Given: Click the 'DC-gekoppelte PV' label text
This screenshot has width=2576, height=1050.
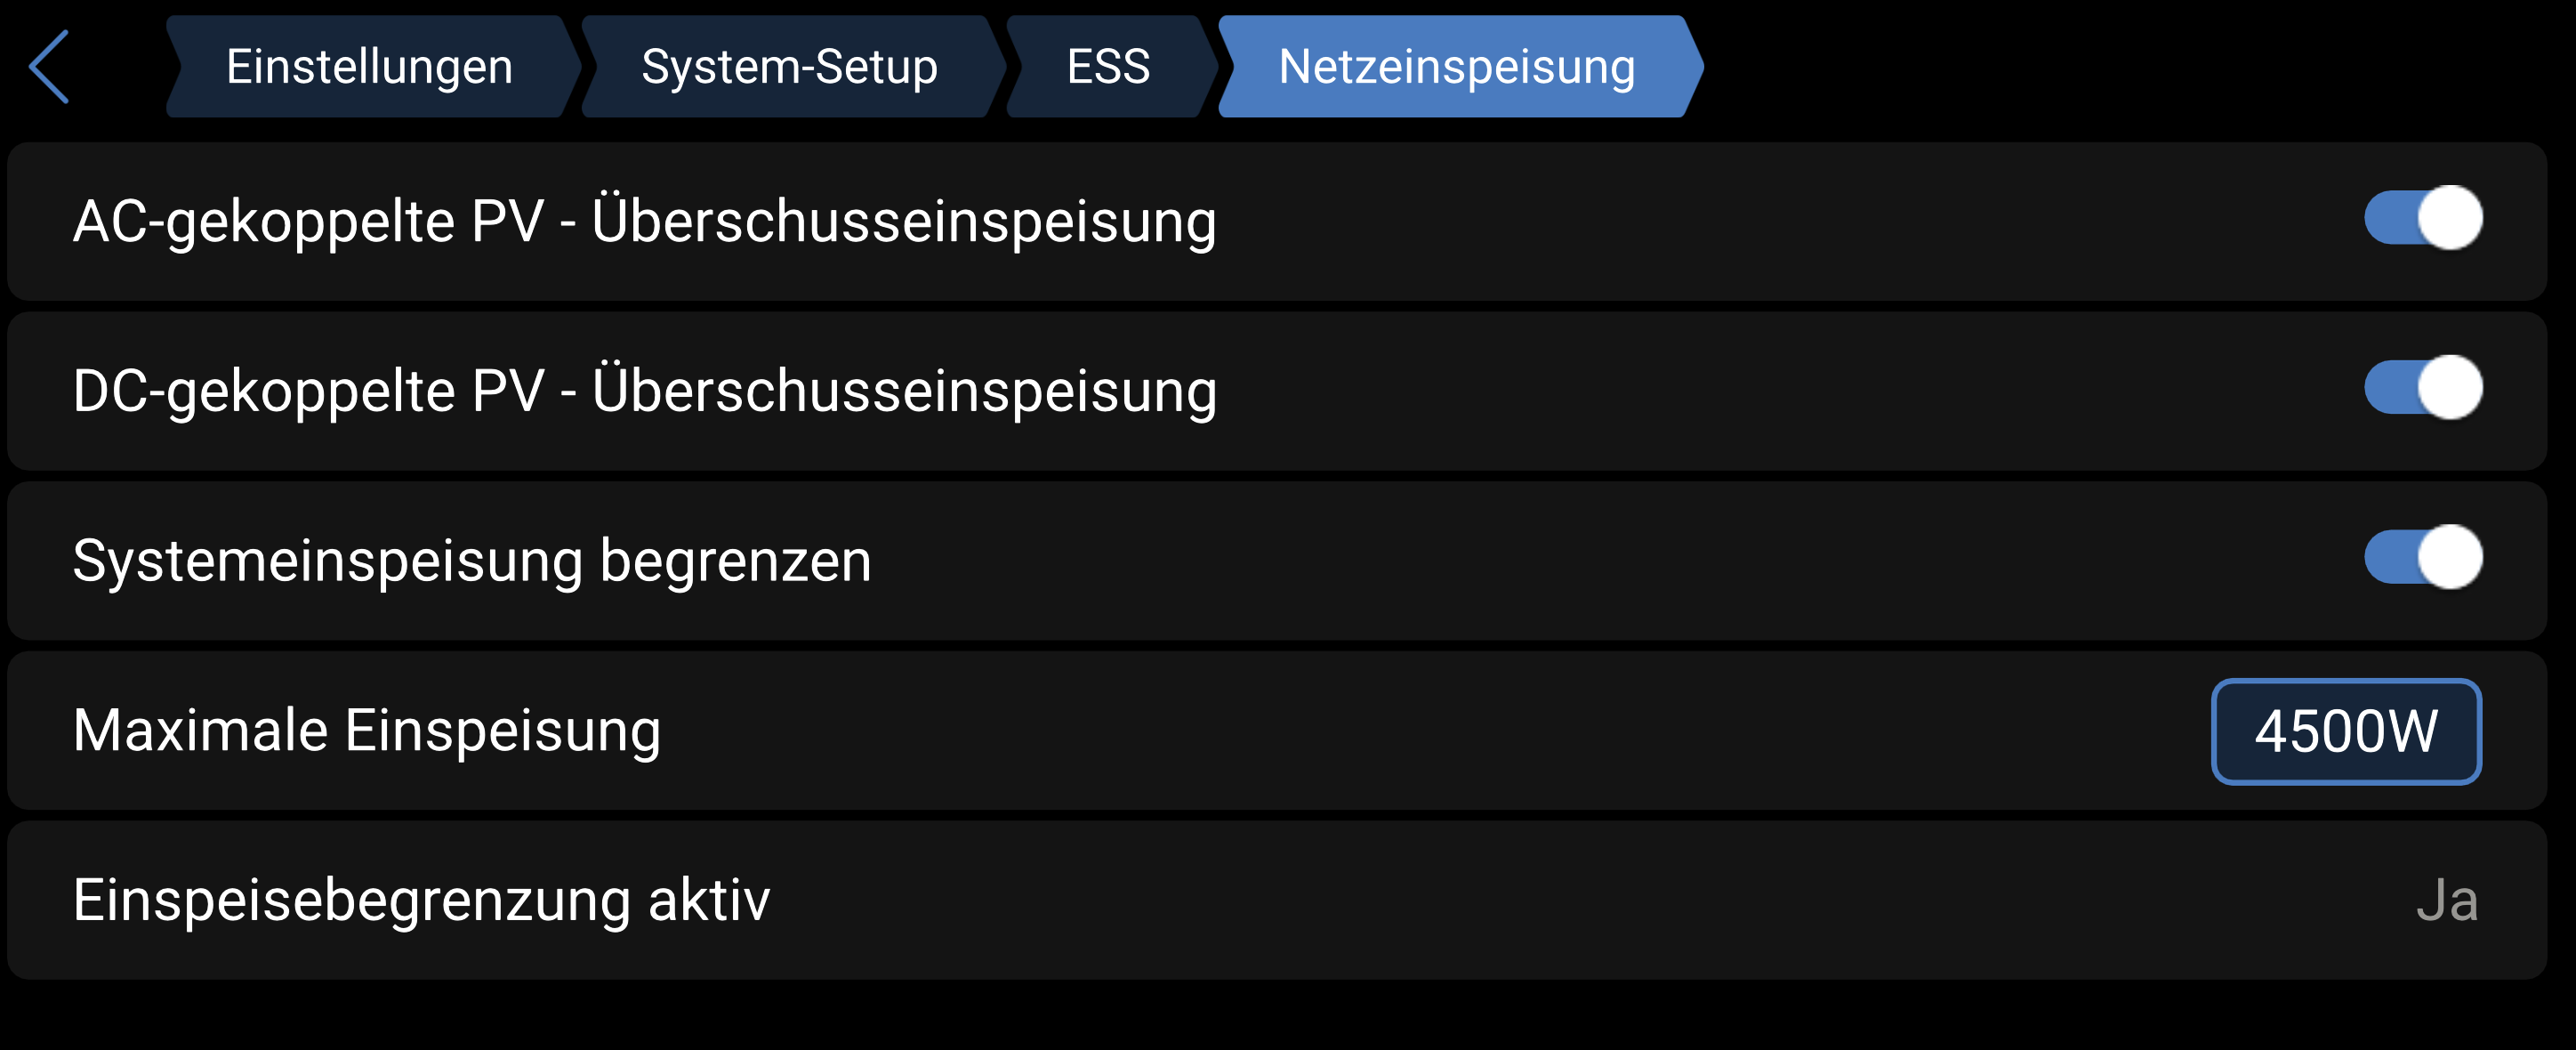Looking at the screenshot, I should tap(308, 392).
